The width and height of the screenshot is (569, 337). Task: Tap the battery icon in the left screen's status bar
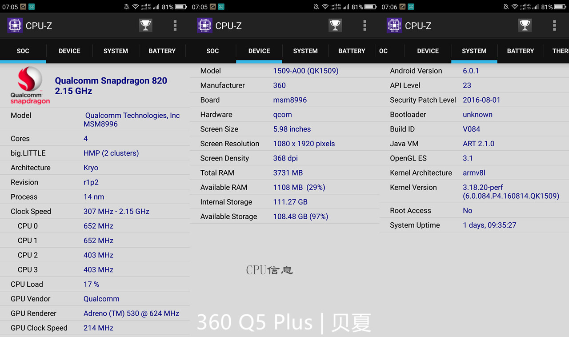click(181, 7)
